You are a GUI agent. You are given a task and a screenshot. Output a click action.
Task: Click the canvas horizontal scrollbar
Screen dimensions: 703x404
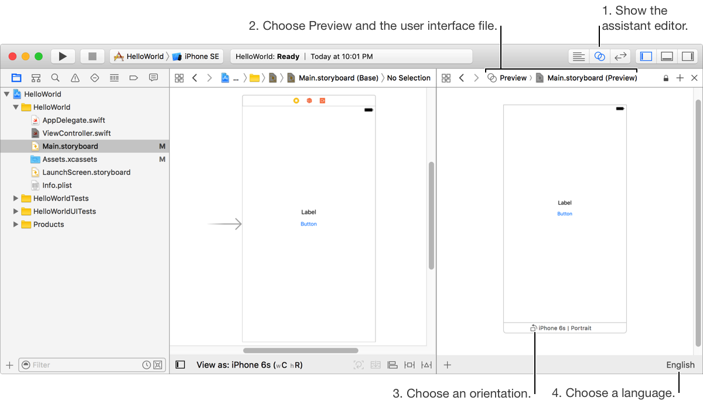(301, 351)
